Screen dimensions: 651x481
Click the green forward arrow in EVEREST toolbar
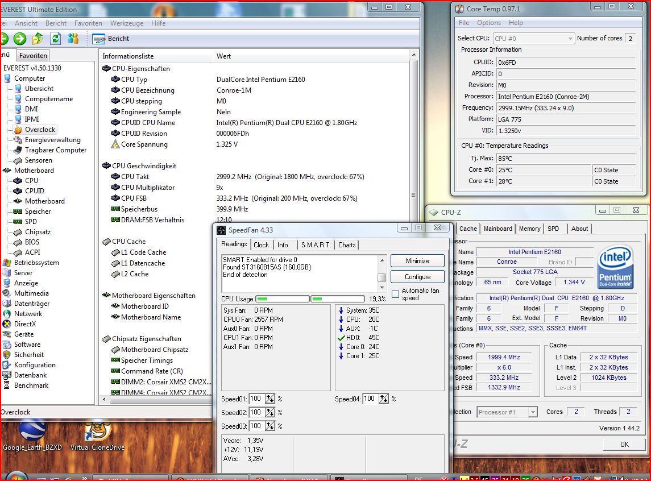point(19,39)
